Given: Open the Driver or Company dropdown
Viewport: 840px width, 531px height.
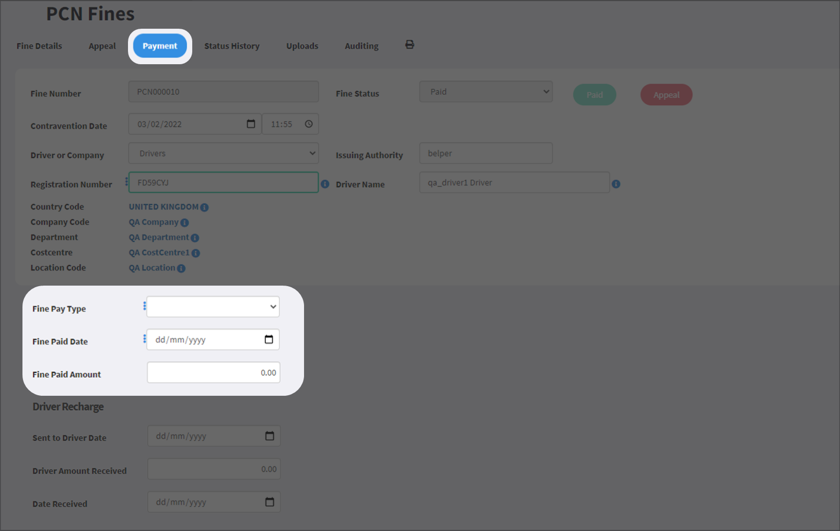Looking at the screenshot, I should coord(224,153).
